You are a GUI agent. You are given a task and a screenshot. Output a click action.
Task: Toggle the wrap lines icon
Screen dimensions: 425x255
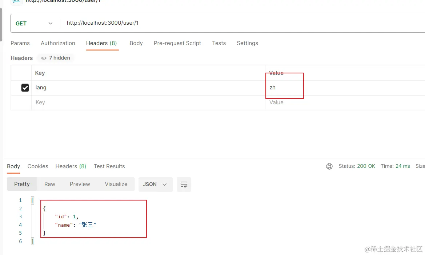click(x=184, y=185)
